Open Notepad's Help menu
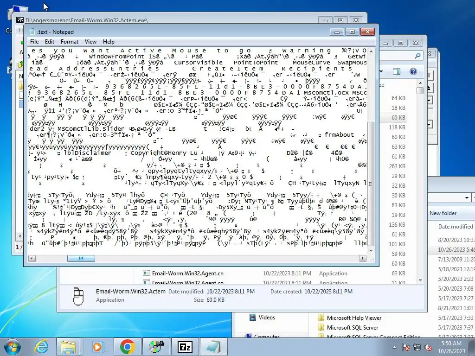Screen dimensions: 475x356 click(x=109, y=42)
